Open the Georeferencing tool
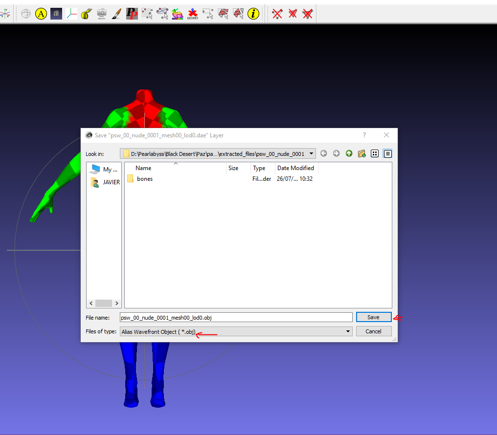Image resolution: width=497 pixels, height=435 pixels. coord(193,14)
